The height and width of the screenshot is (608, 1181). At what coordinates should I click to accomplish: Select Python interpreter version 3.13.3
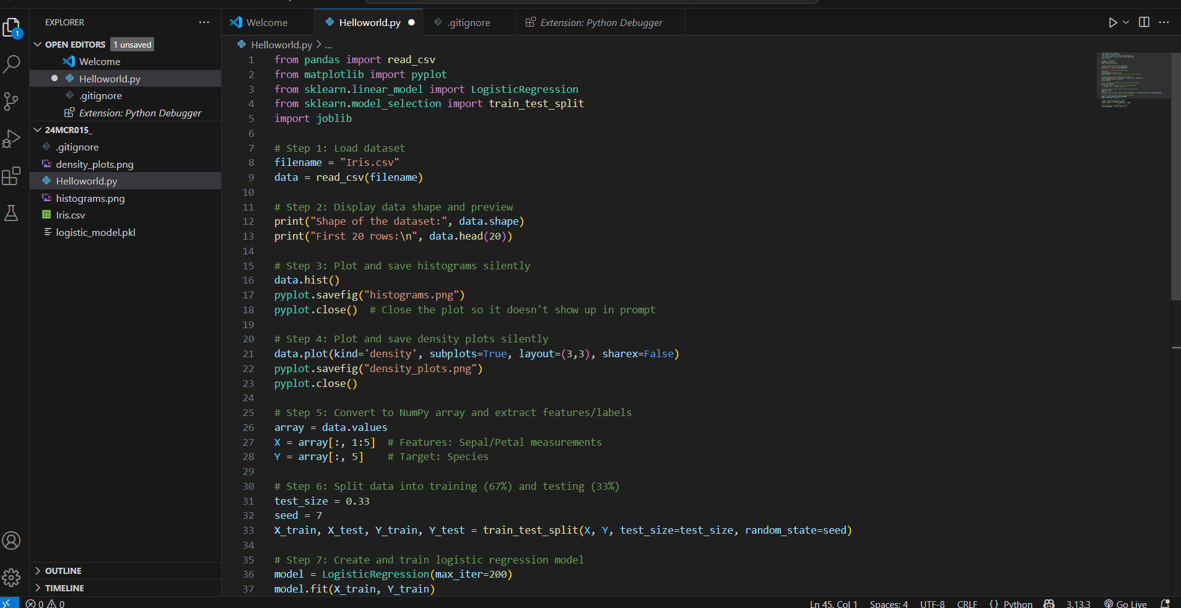1078,604
